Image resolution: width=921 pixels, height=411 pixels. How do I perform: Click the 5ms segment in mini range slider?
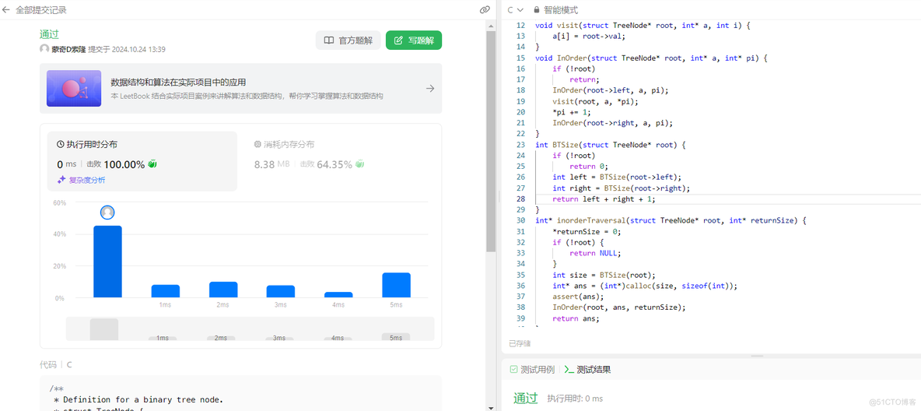tap(396, 337)
